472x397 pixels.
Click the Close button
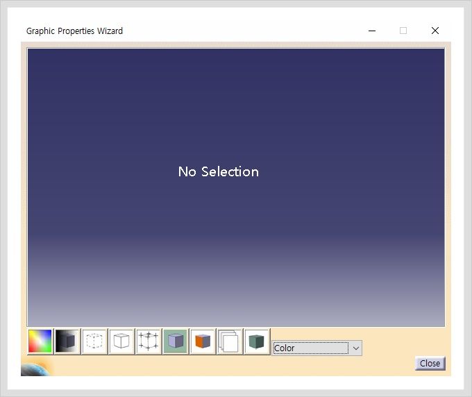coord(430,363)
